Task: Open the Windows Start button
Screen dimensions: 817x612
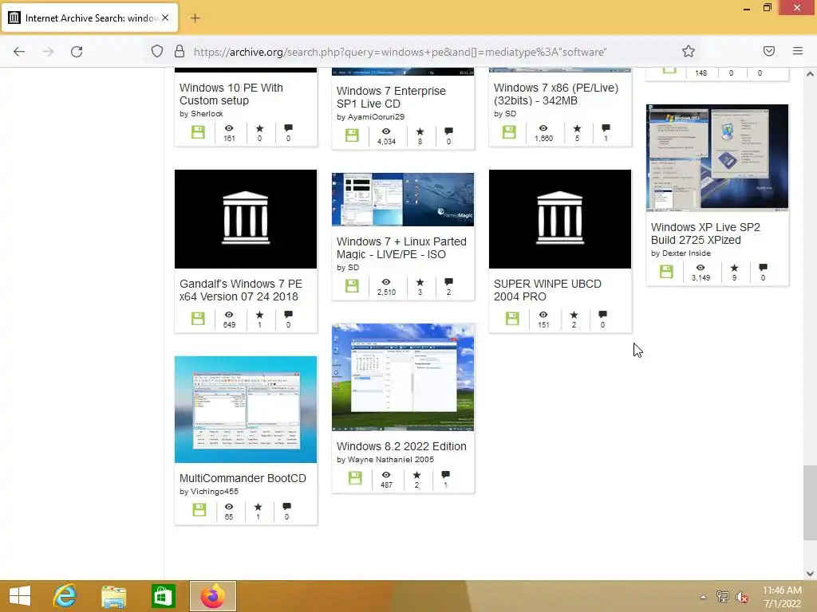Action: 20,596
